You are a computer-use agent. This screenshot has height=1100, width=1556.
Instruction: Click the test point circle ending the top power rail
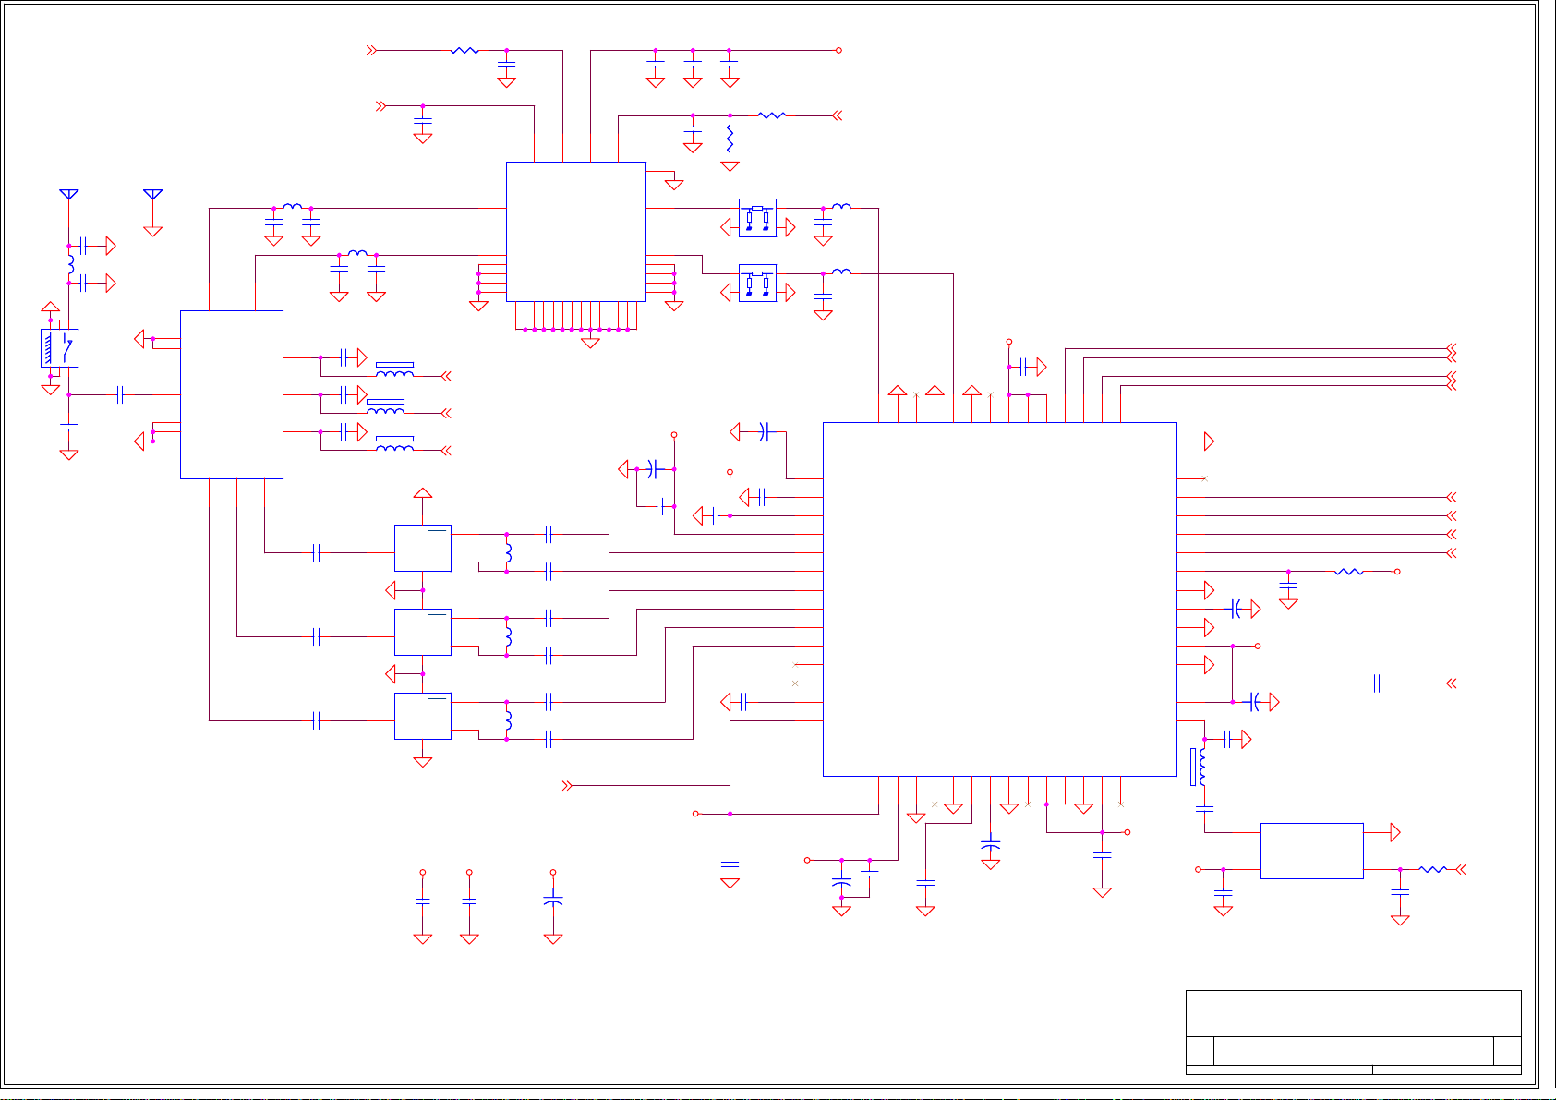click(x=838, y=51)
